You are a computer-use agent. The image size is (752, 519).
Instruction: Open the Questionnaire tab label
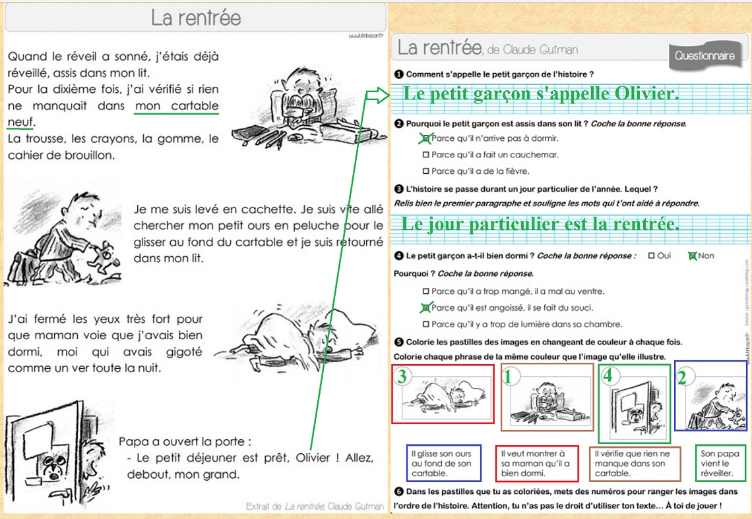[704, 56]
